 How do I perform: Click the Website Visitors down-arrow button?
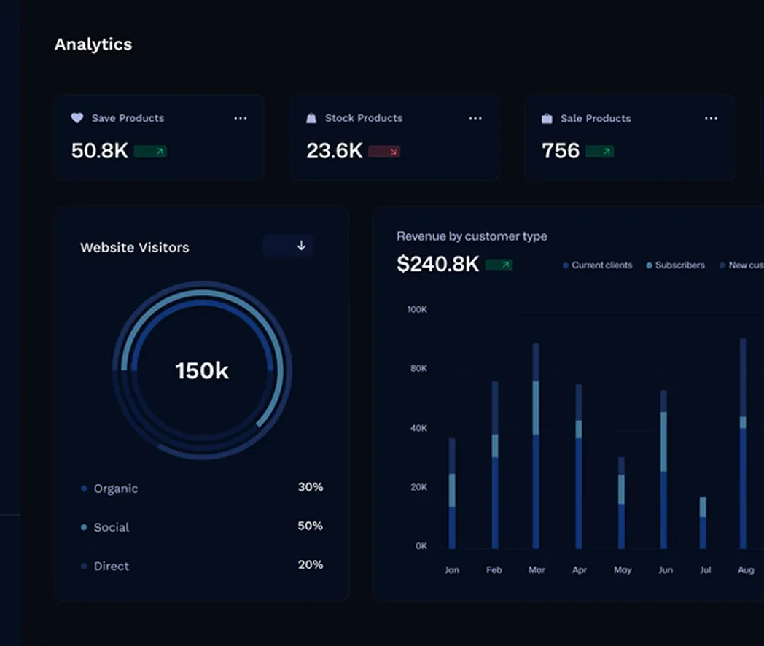pos(288,246)
